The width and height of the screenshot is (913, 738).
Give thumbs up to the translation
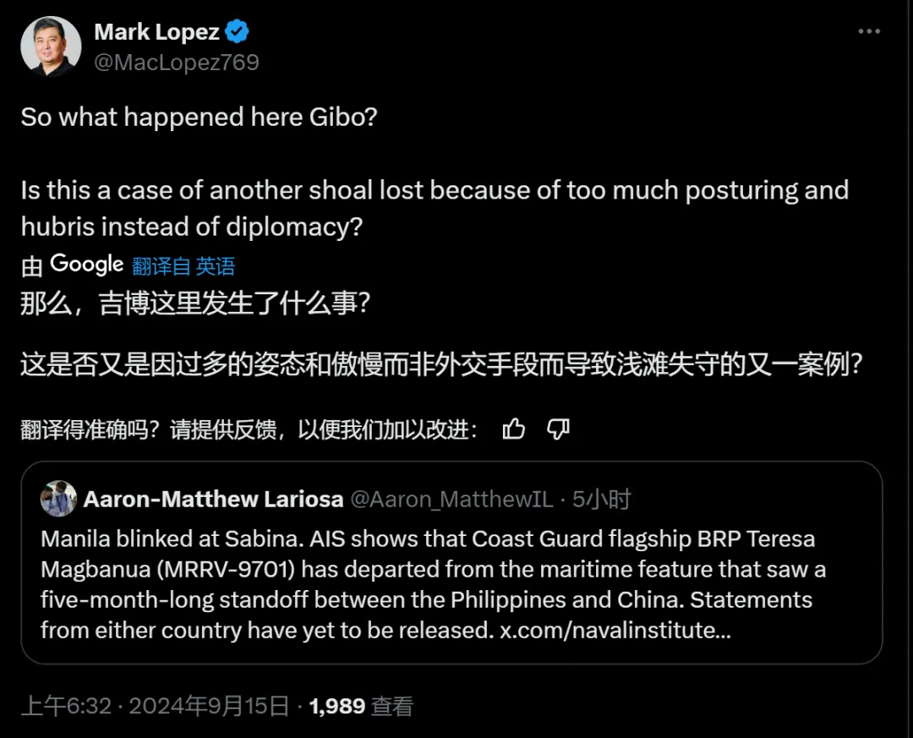pos(513,429)
